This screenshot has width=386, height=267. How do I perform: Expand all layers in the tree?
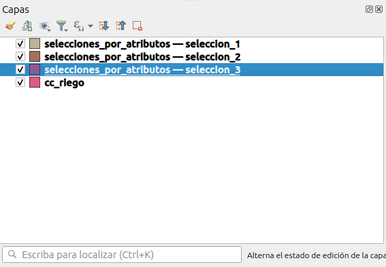103,26
